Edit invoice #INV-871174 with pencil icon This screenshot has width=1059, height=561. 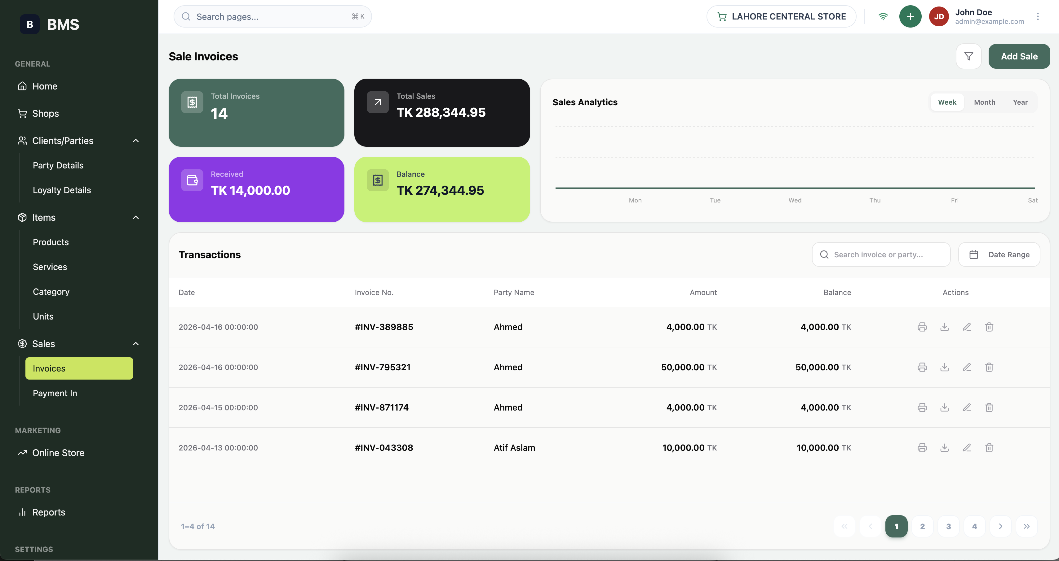[x=967, y=407]
